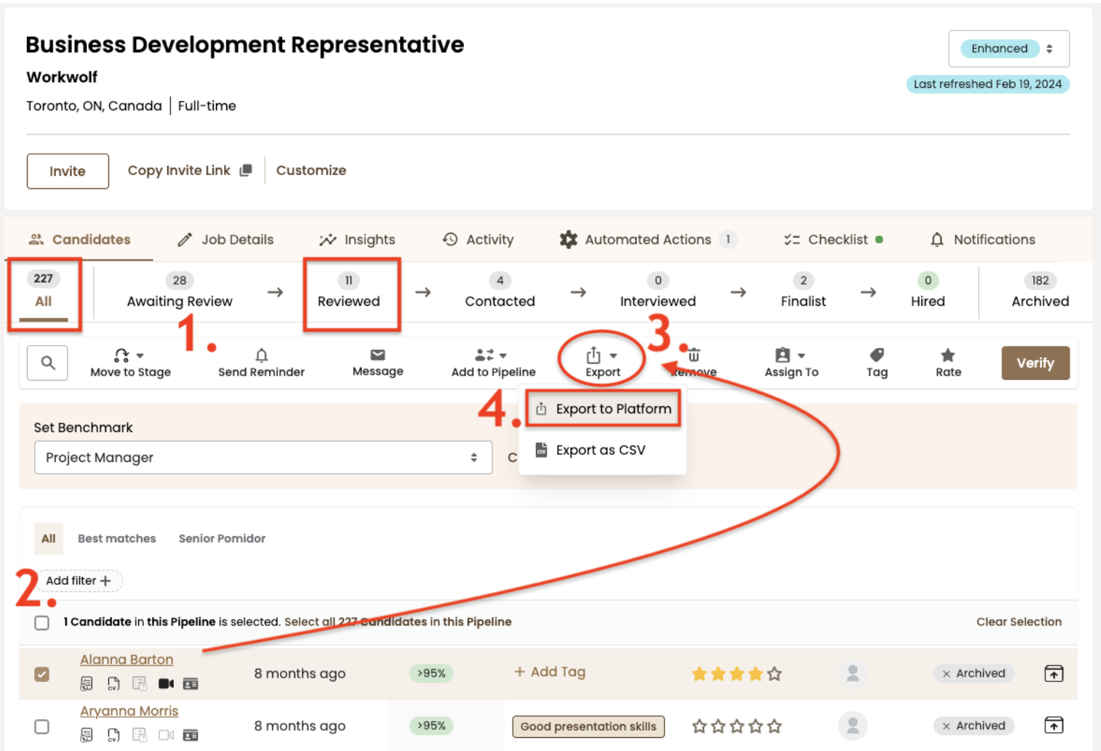Click video icon under Alanna Barton

point(166,683)
